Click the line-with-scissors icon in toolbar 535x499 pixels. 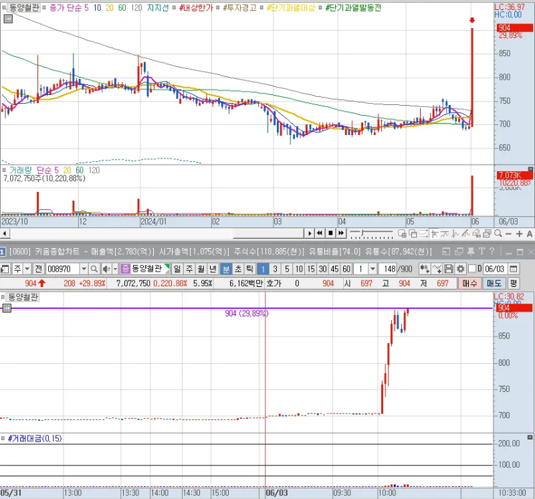(x=437, y=269)
